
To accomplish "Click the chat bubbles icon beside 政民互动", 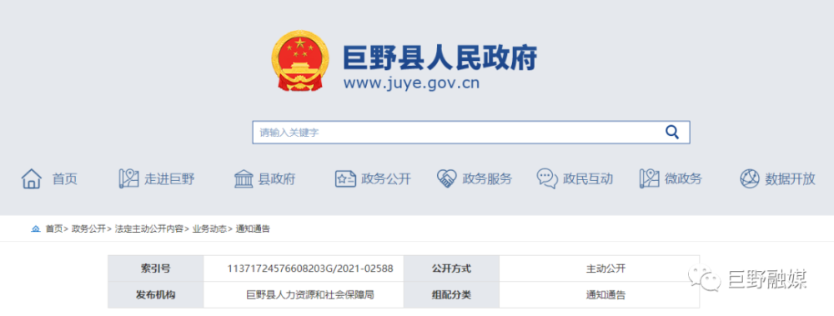I will point(547,178).
